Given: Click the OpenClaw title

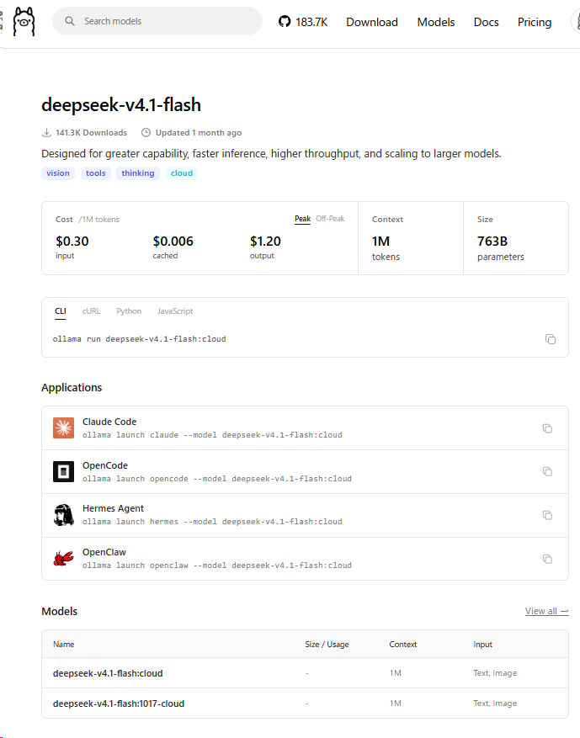Looking at the screenshot, I should (x=104, y=552).
